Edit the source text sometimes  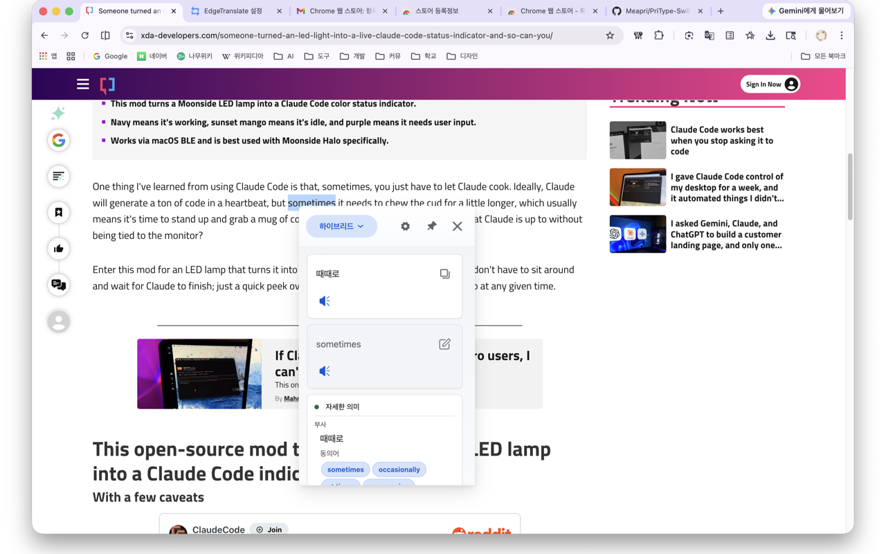pyautogui.click(x=444, y=344)
